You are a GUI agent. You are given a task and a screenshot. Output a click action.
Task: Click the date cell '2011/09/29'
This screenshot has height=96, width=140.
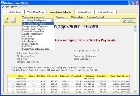[x=21, y=87]
